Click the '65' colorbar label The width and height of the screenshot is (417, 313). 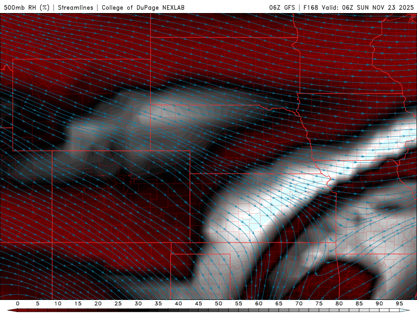coord(279,304)
